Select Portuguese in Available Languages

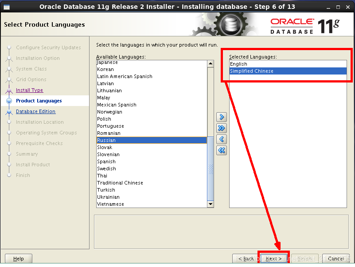click(152, 126)
